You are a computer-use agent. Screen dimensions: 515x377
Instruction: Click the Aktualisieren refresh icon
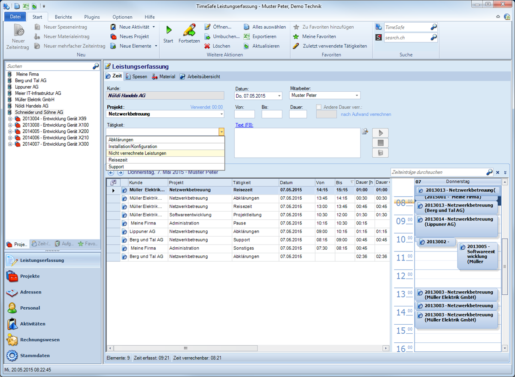coord(247,46)
